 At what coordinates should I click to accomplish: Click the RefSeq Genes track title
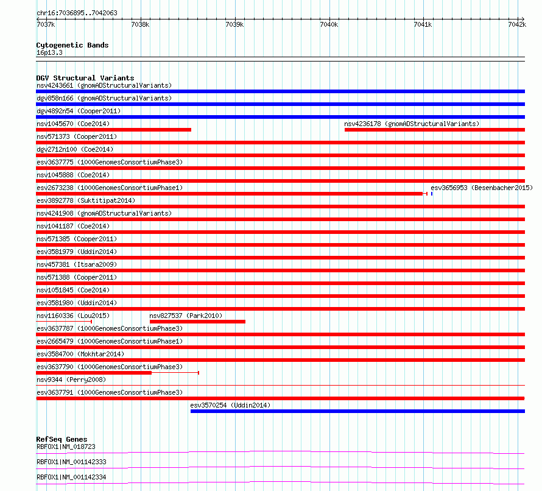click(x=62, y=439)
